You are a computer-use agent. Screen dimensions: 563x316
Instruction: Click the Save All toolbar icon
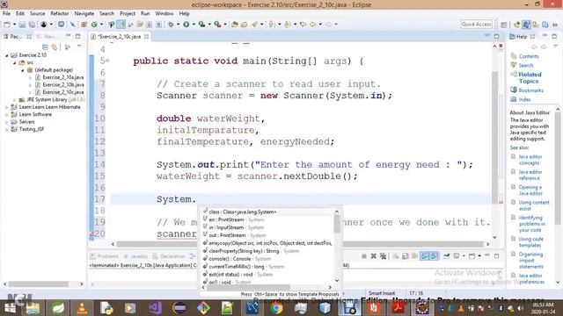coord(33,25)
